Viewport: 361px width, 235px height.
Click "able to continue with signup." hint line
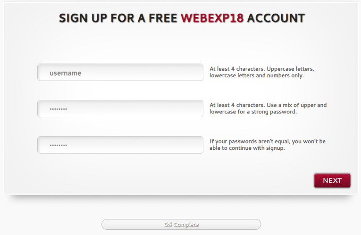247,148
